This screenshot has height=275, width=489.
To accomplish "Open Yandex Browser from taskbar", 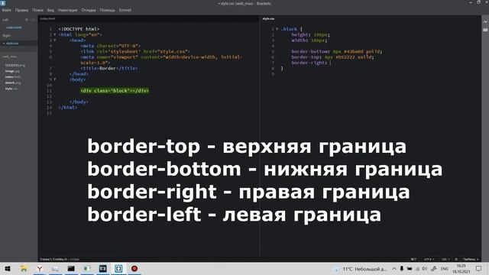I will pos(39,268).
